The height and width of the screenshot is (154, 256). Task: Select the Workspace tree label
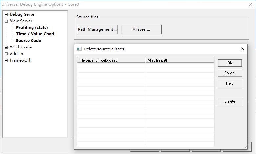point(21,47)
